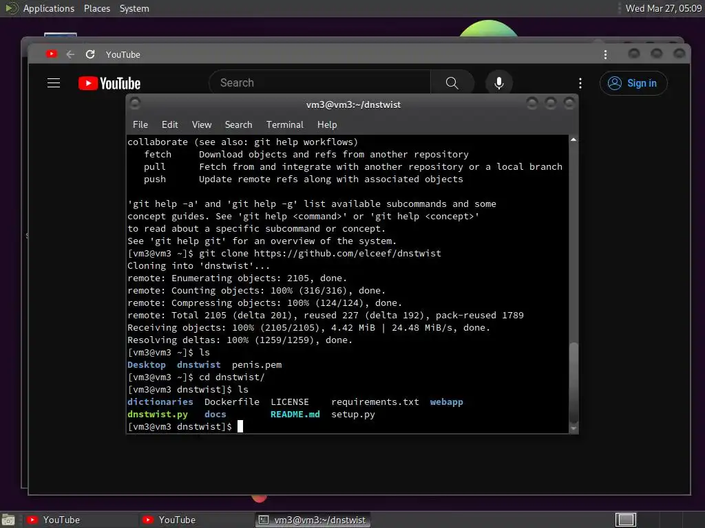705x528 pixels.
Task: Reload the YouTube page
Action: (90, 54)
